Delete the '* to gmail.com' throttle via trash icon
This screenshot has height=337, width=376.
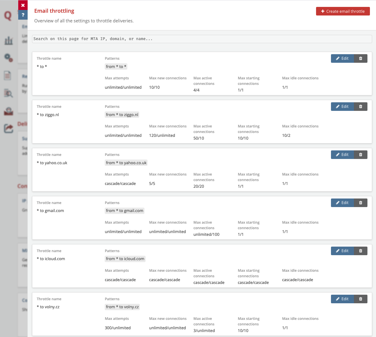(x=361, y=203)
